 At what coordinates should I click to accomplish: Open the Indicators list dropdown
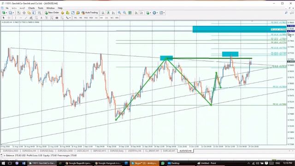148,13
